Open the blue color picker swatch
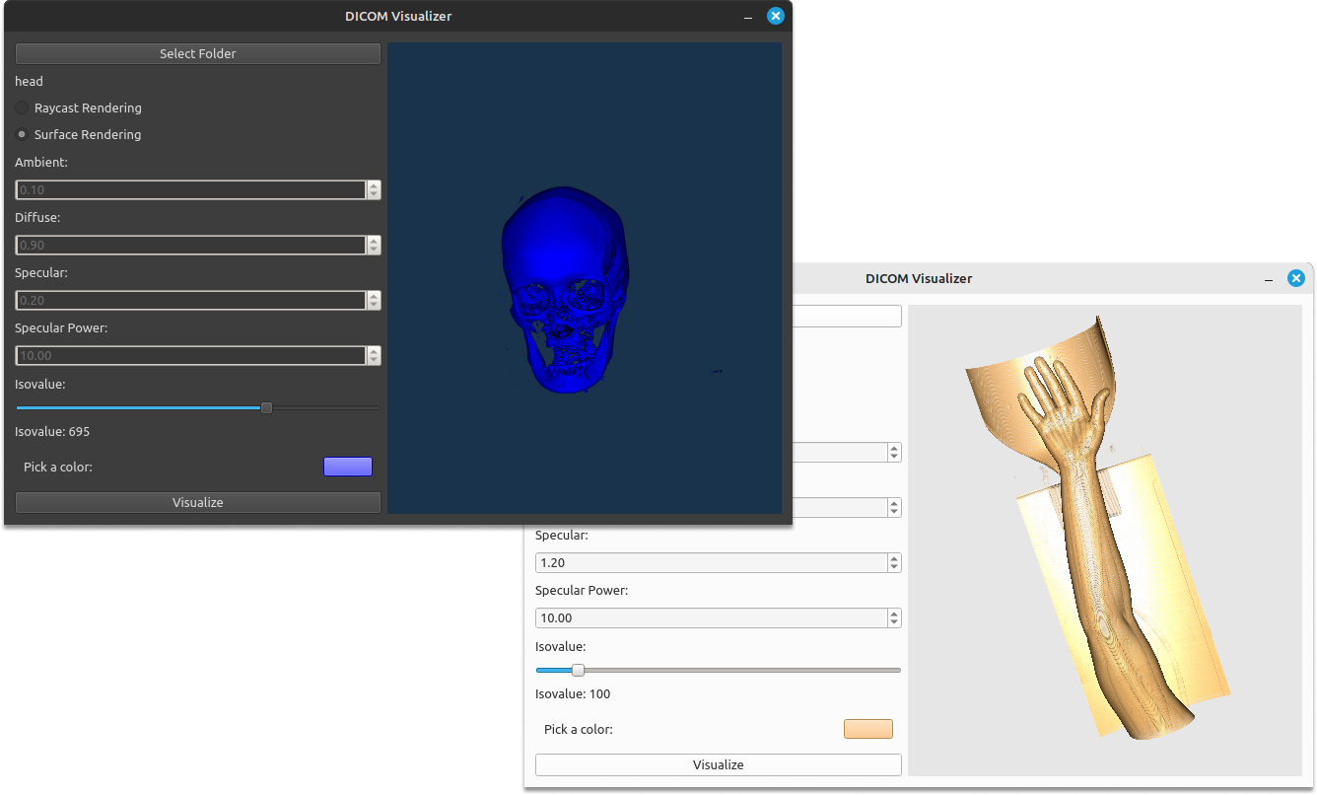This screenshot has width=1317, height=795. pyautogui.click(x=347, y=467)
